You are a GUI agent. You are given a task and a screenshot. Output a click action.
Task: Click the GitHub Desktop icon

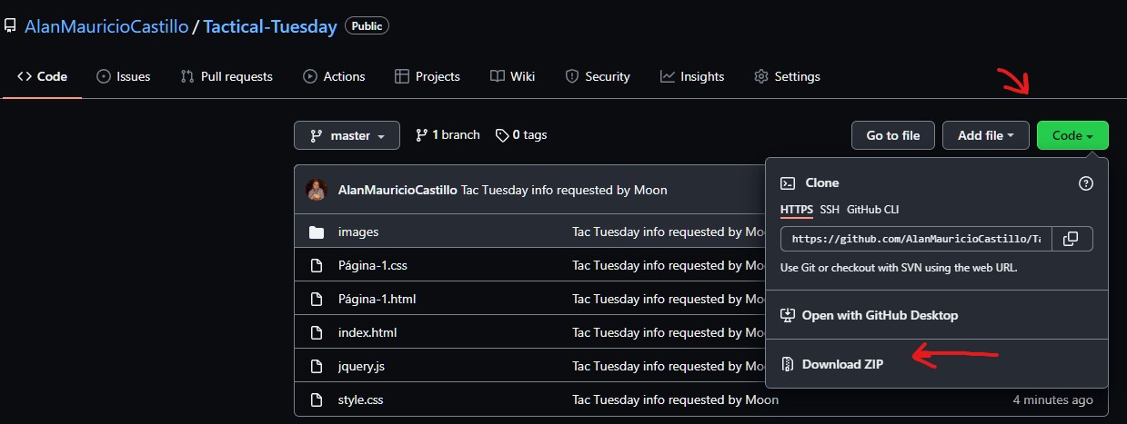[789, 316]
